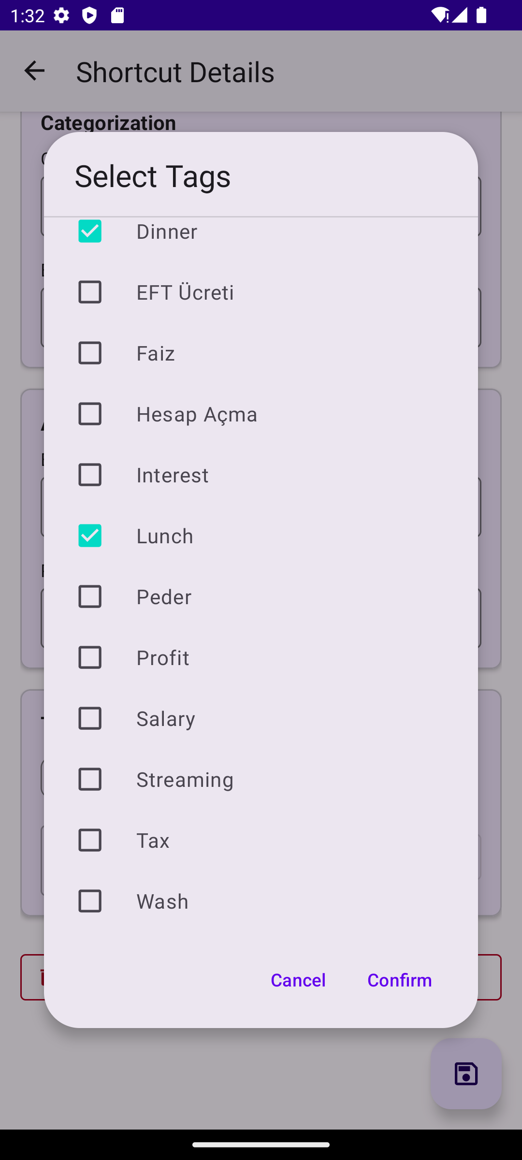Enable the Wash tag checkbox
This screenshot has width=522, height=1160.
click(x=90, y=901)
